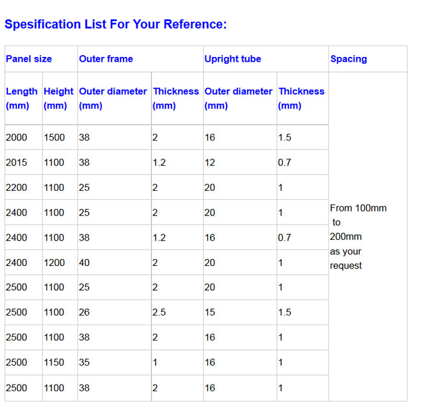Click the length value 2200
The height and width of the screenshot is (410, 424).
(x=16, y=187)
